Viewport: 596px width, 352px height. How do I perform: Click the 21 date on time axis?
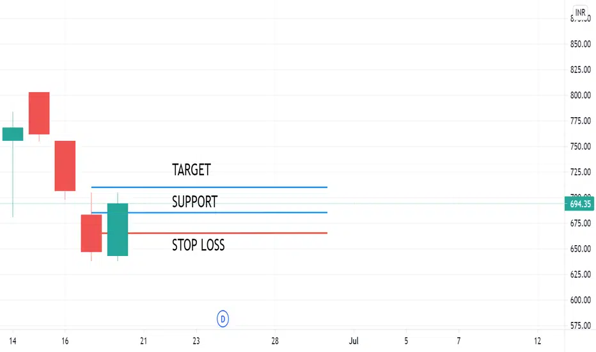click(143, 340)
